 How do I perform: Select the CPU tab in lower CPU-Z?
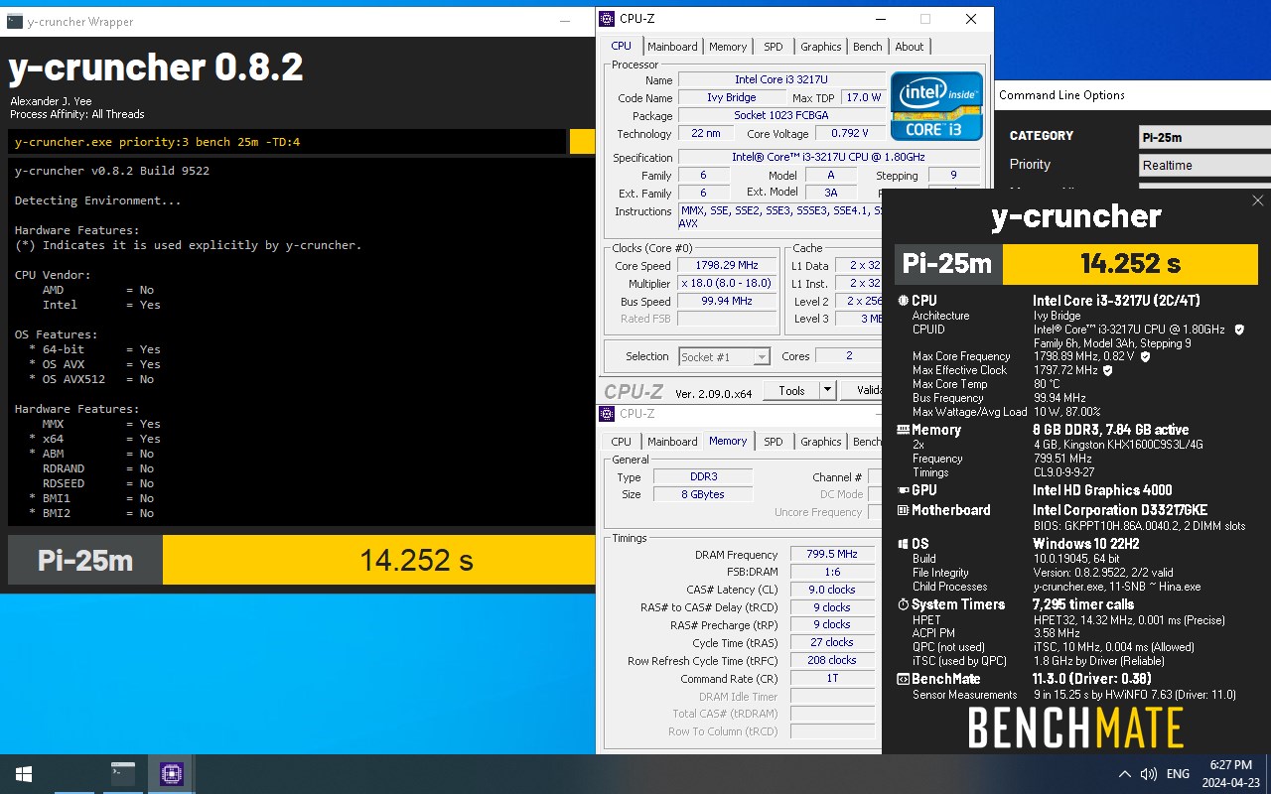point(622,442)
